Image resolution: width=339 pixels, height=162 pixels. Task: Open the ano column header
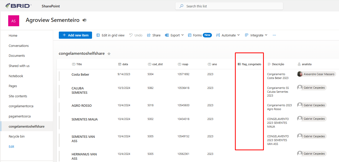point(212,64)
